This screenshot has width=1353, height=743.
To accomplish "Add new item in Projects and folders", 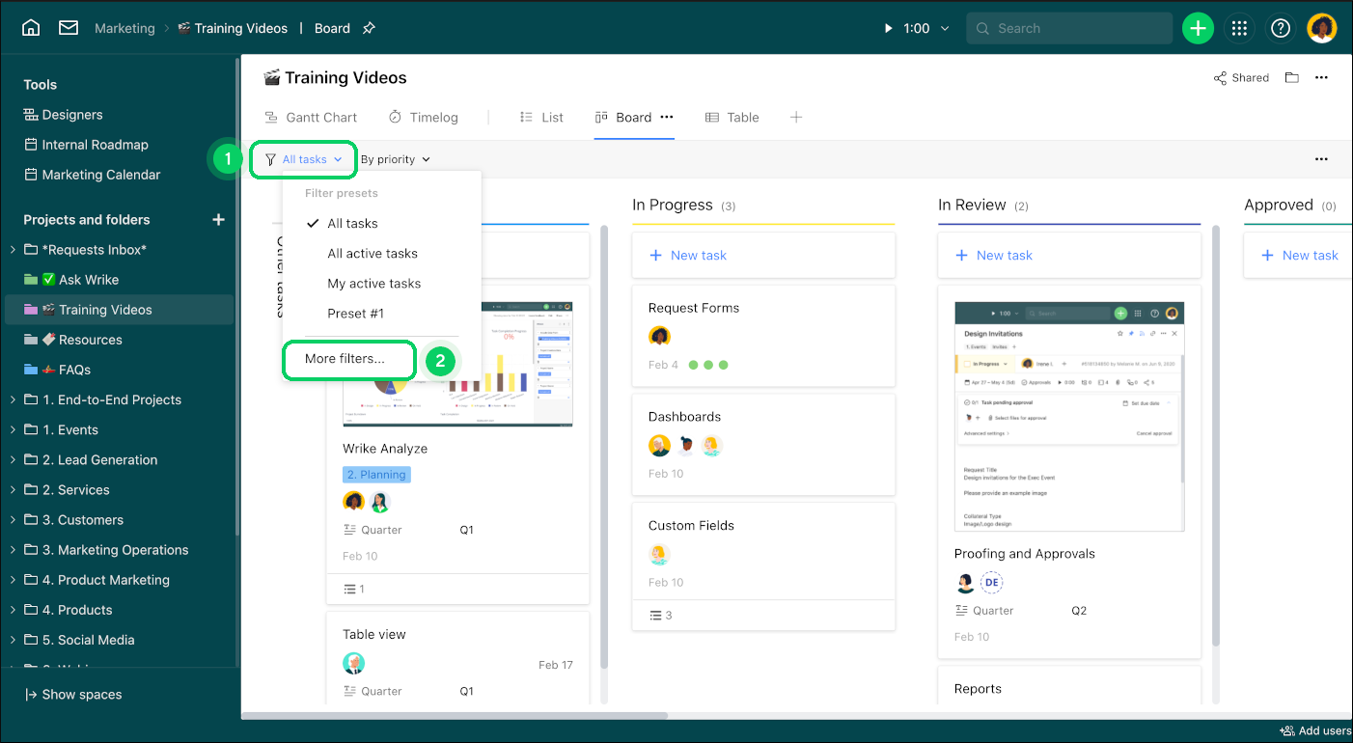I will coord(218,220).
